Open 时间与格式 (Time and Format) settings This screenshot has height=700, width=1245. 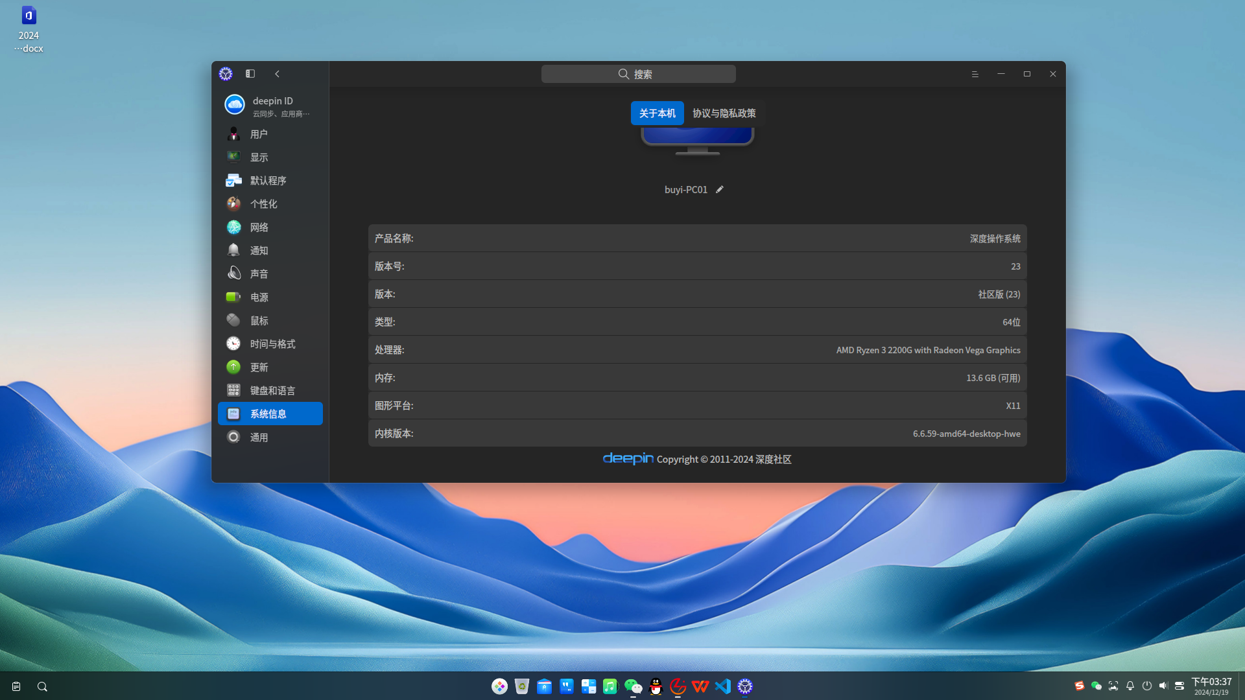270,344
